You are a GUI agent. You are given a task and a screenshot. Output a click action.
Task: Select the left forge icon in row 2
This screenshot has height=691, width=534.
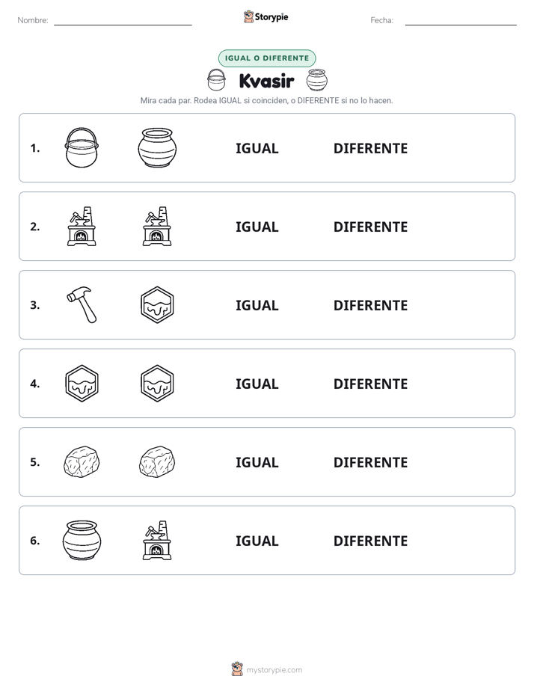click(82, 226)
